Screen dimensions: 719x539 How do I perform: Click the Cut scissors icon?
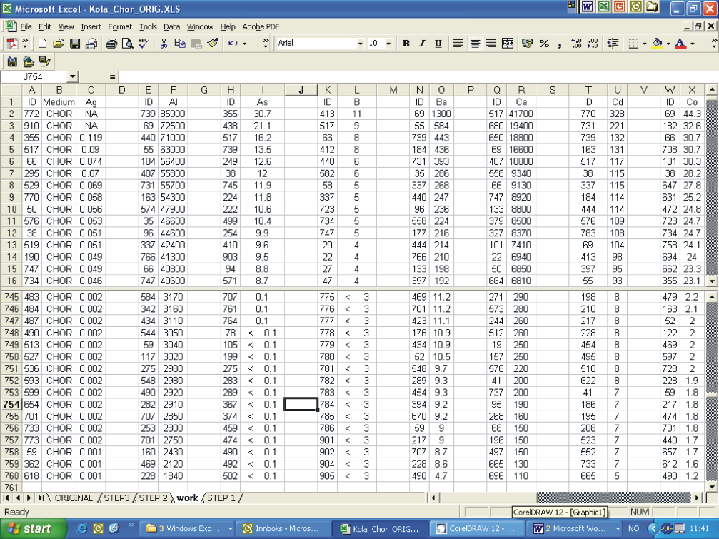tap(164, 44)
